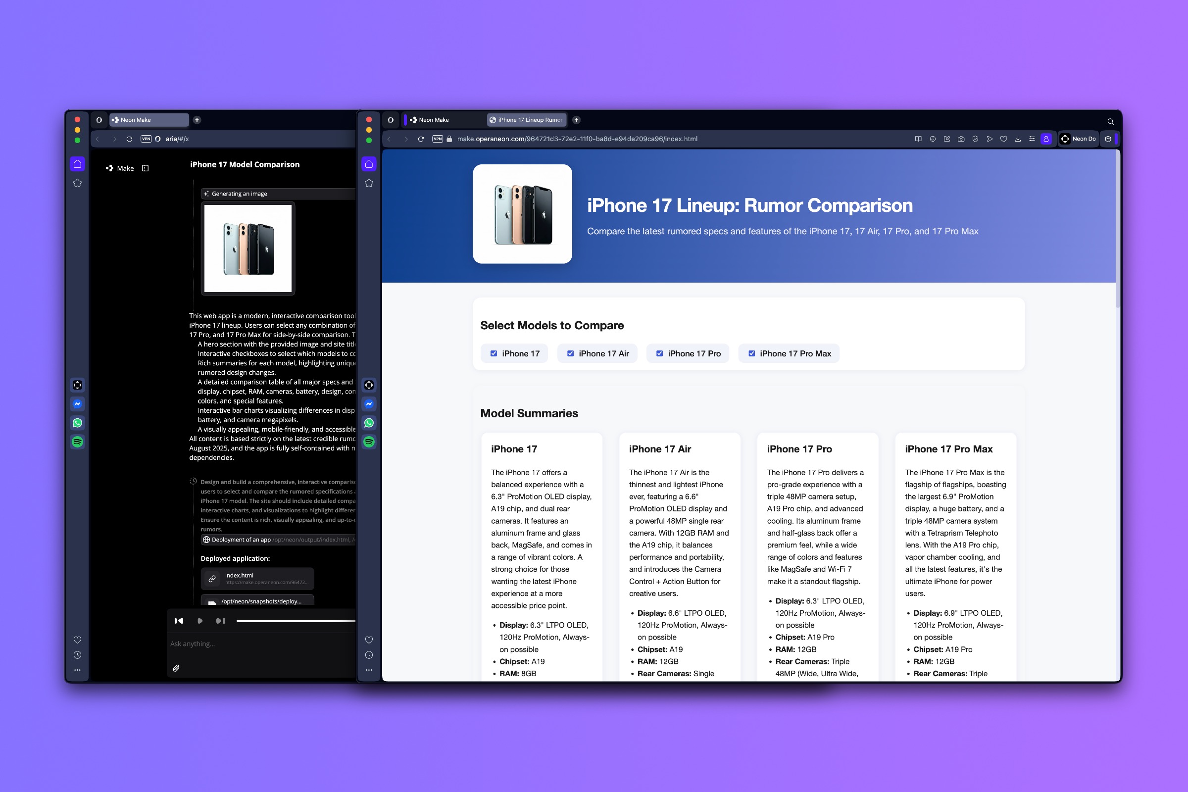Viewport: 1188px width, 792px height.
Task: Expand the Generating an image step
Action: click(240, 194)
